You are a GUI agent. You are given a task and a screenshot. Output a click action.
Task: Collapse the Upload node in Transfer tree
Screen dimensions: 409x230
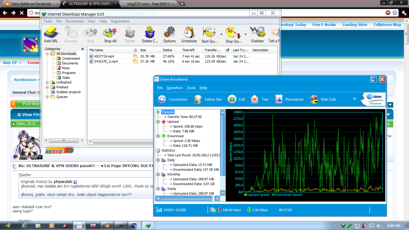[158, 122]
